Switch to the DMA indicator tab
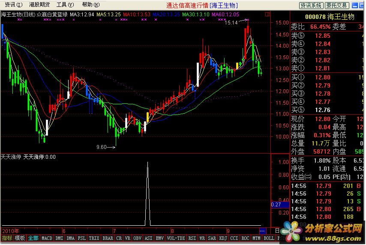The width and height of the screenshot is (366, 245). coord(70,238)
